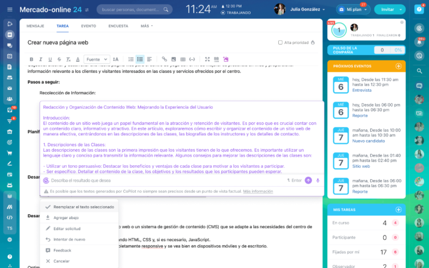Change the font size
Viewport: 429px width, 268px height.
[x=116, y=59]
